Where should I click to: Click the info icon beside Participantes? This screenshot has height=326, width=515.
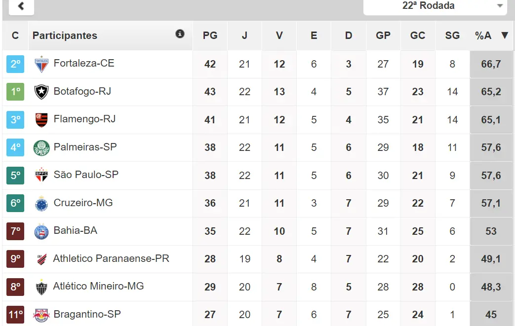(x=180, y=34)
